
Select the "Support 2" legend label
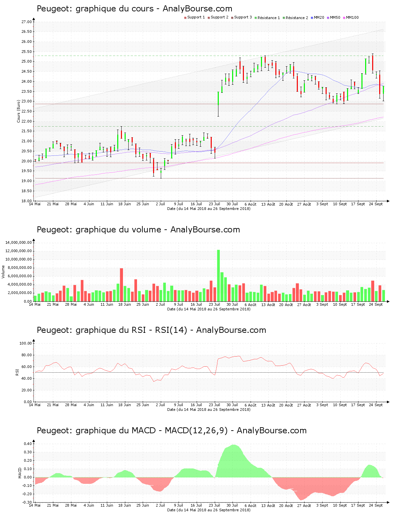219,17
